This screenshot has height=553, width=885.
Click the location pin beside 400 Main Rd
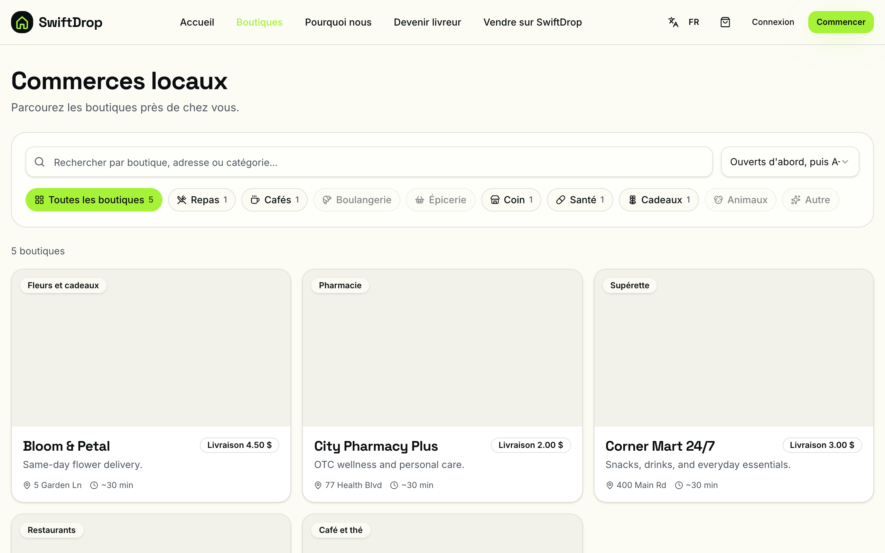[x=609, y=485]
